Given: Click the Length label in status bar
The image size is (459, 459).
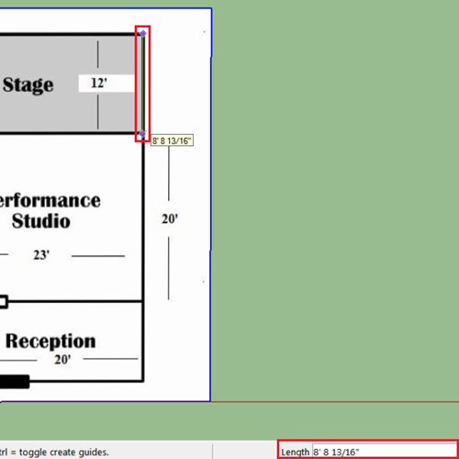Looking at the screenshot, I should click(295, 452).
